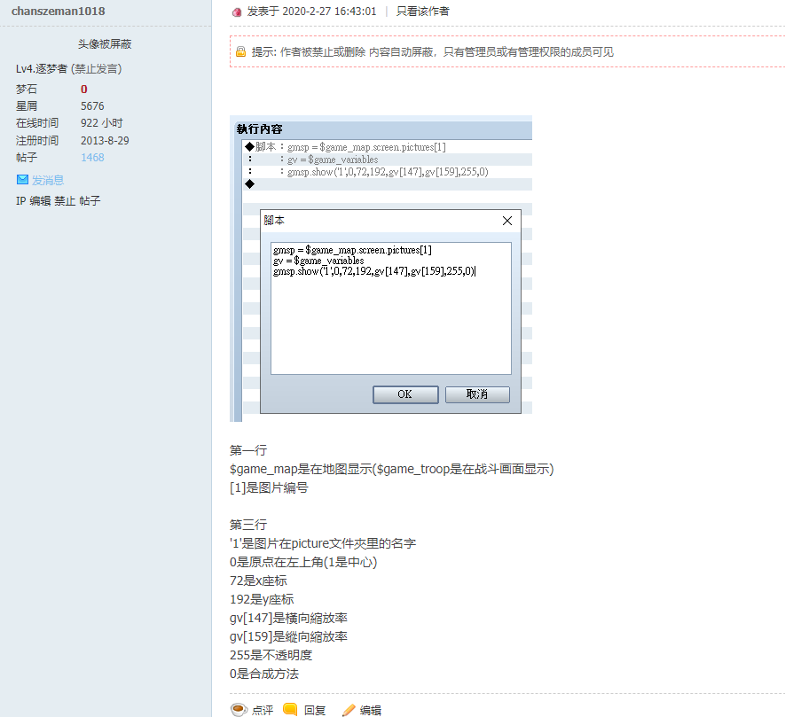This screenshot has width=785, height=717.
Task: Click the post timestamp 2020-2-27 16:43:01
Action: pos(329,11)
